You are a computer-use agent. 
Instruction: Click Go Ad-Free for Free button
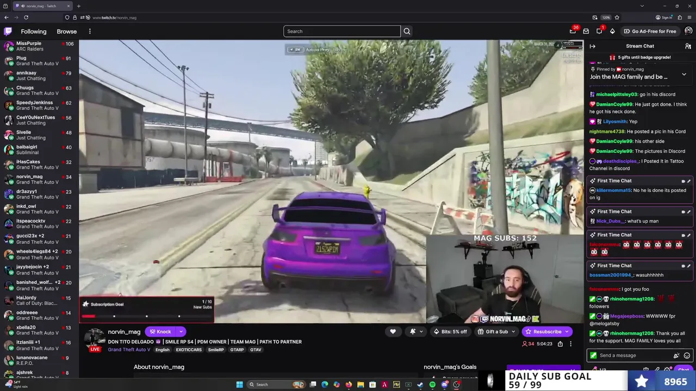(650, 31)
